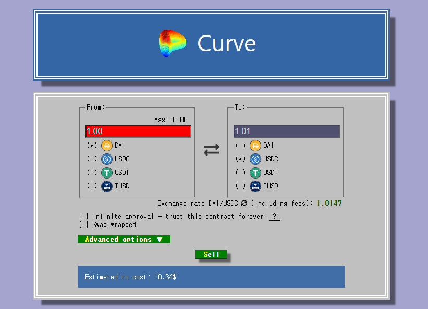Click the TUSD label in From panel
The image size is (428, 309).
click(x=122, y=186)
